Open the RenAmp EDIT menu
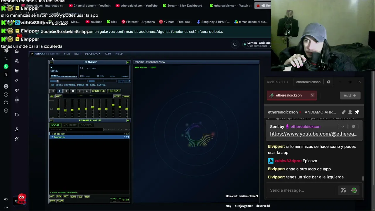Screen dimensions: 375x211 (x=78, y=54)
